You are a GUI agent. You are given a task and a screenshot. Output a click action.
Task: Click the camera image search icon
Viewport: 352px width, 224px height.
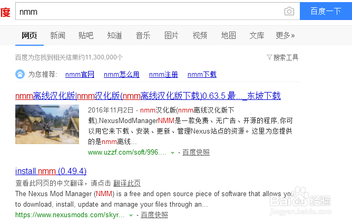coord(289,11)
